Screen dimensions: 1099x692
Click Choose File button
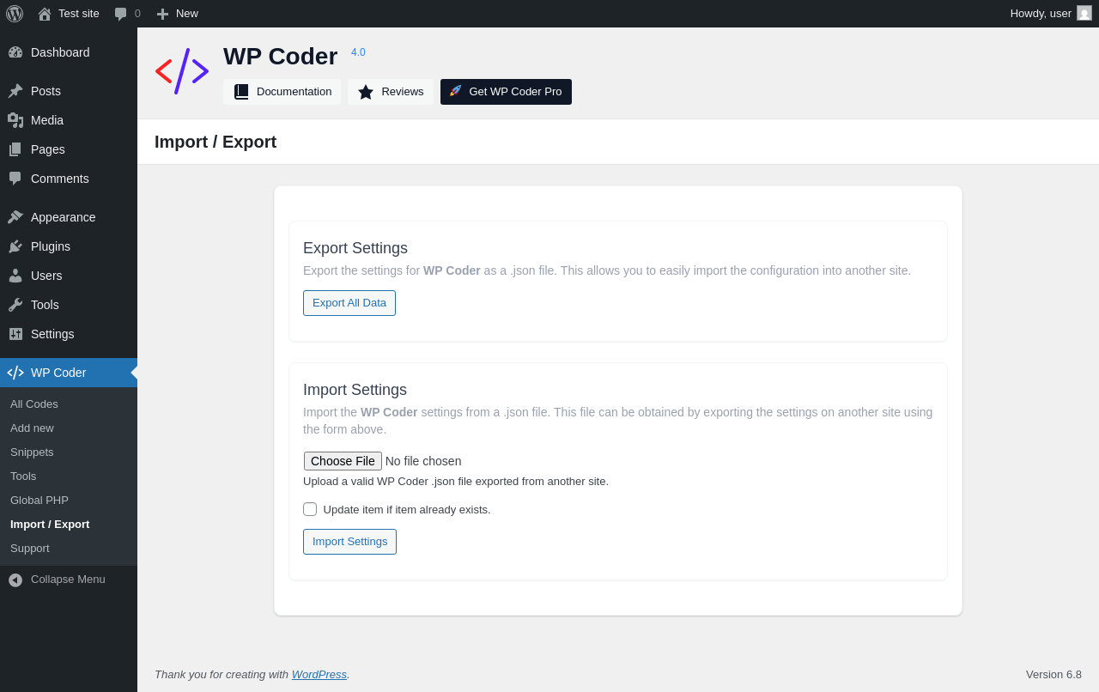pos(343,461)
